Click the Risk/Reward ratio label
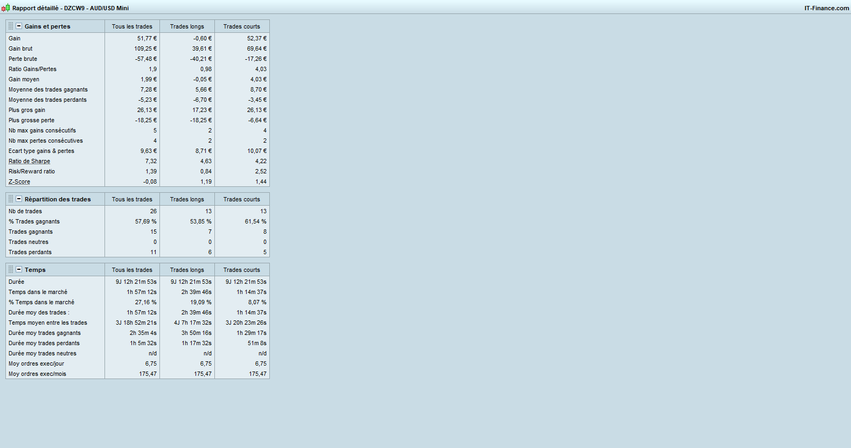Viewport: 851px width, 448px height. pos(32,171)
